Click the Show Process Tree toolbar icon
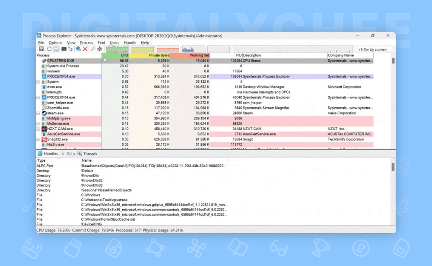Image resolution: width=432 pixels, height=266 pixels. pyautogui.click(x=70, y=49)
